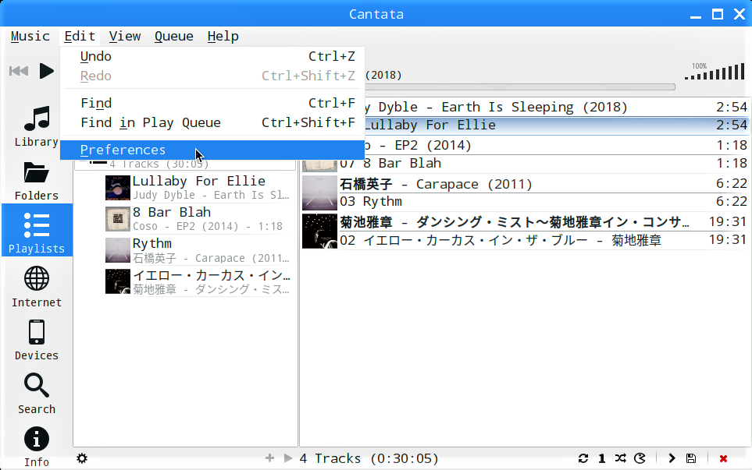Close the Cantata window
752x470 pixels.
point(739,14)
